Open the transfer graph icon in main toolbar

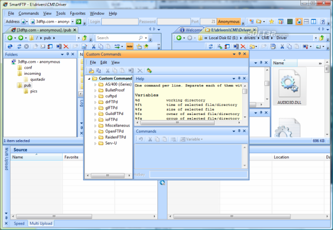[x=290, y=22]
